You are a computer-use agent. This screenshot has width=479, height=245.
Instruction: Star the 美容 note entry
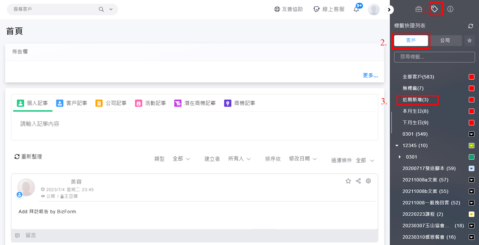(348, 181)
